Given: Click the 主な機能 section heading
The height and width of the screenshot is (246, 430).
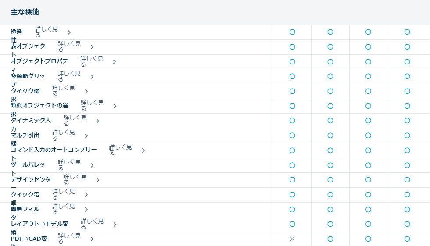Looking at the screenshot, I should pos(25,12).
